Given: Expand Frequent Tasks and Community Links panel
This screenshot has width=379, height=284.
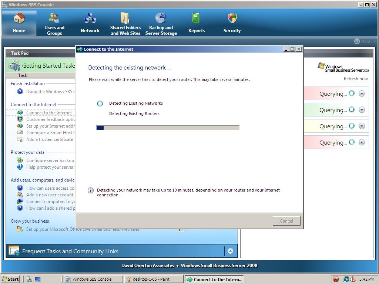Looking at the screenshot, I should [x=230, y=251].
